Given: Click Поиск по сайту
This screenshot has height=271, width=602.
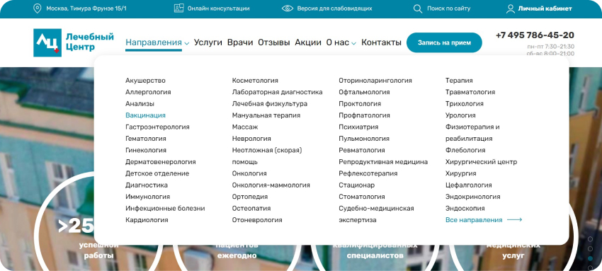Looking at the screenshot, I should point(448,8).
